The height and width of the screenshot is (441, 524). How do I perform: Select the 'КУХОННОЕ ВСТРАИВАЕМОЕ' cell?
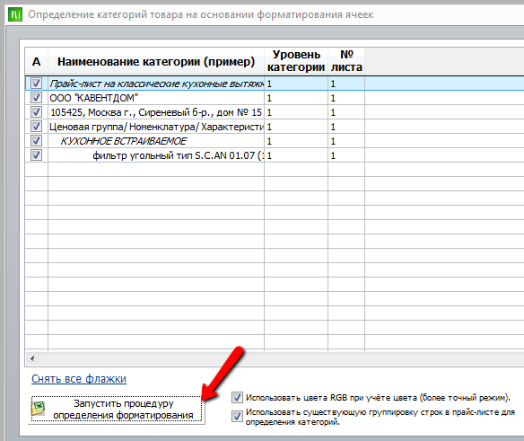pyautogui.click(x=156, y=141)
